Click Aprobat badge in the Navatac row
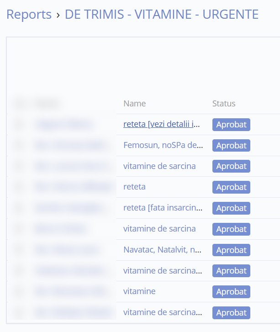280x332 pixels. tap(231, 250)
